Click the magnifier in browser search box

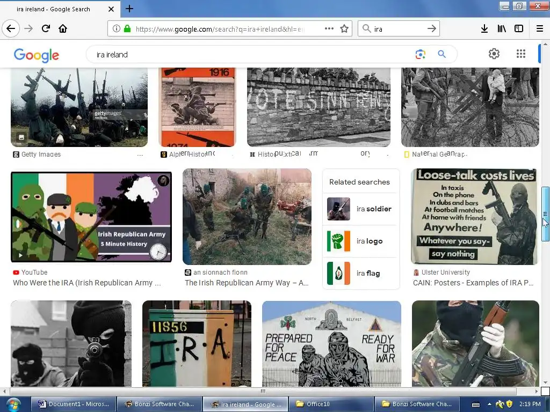[x=366, y=29]
